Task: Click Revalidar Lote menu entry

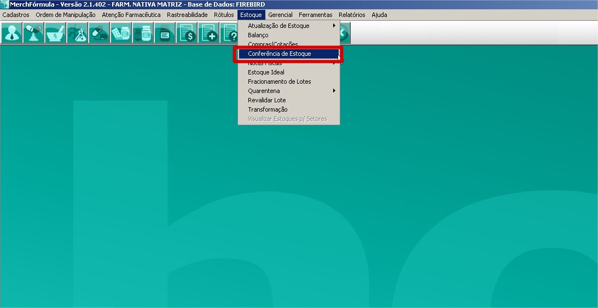Action: point(266,100)
